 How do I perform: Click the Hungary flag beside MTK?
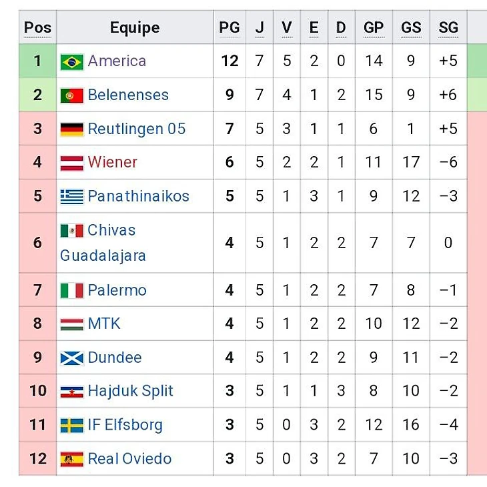point(71,324)
